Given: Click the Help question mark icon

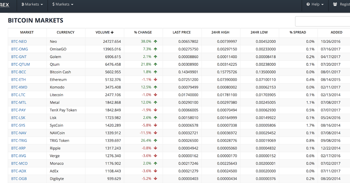Looking at the screenshot, I should [308, 4].
